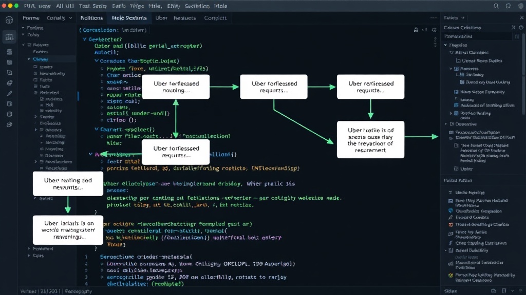Click the green-yellow icon on the last right-panel list item
This screenshot has width=526, height=295.
coord(450,275)
